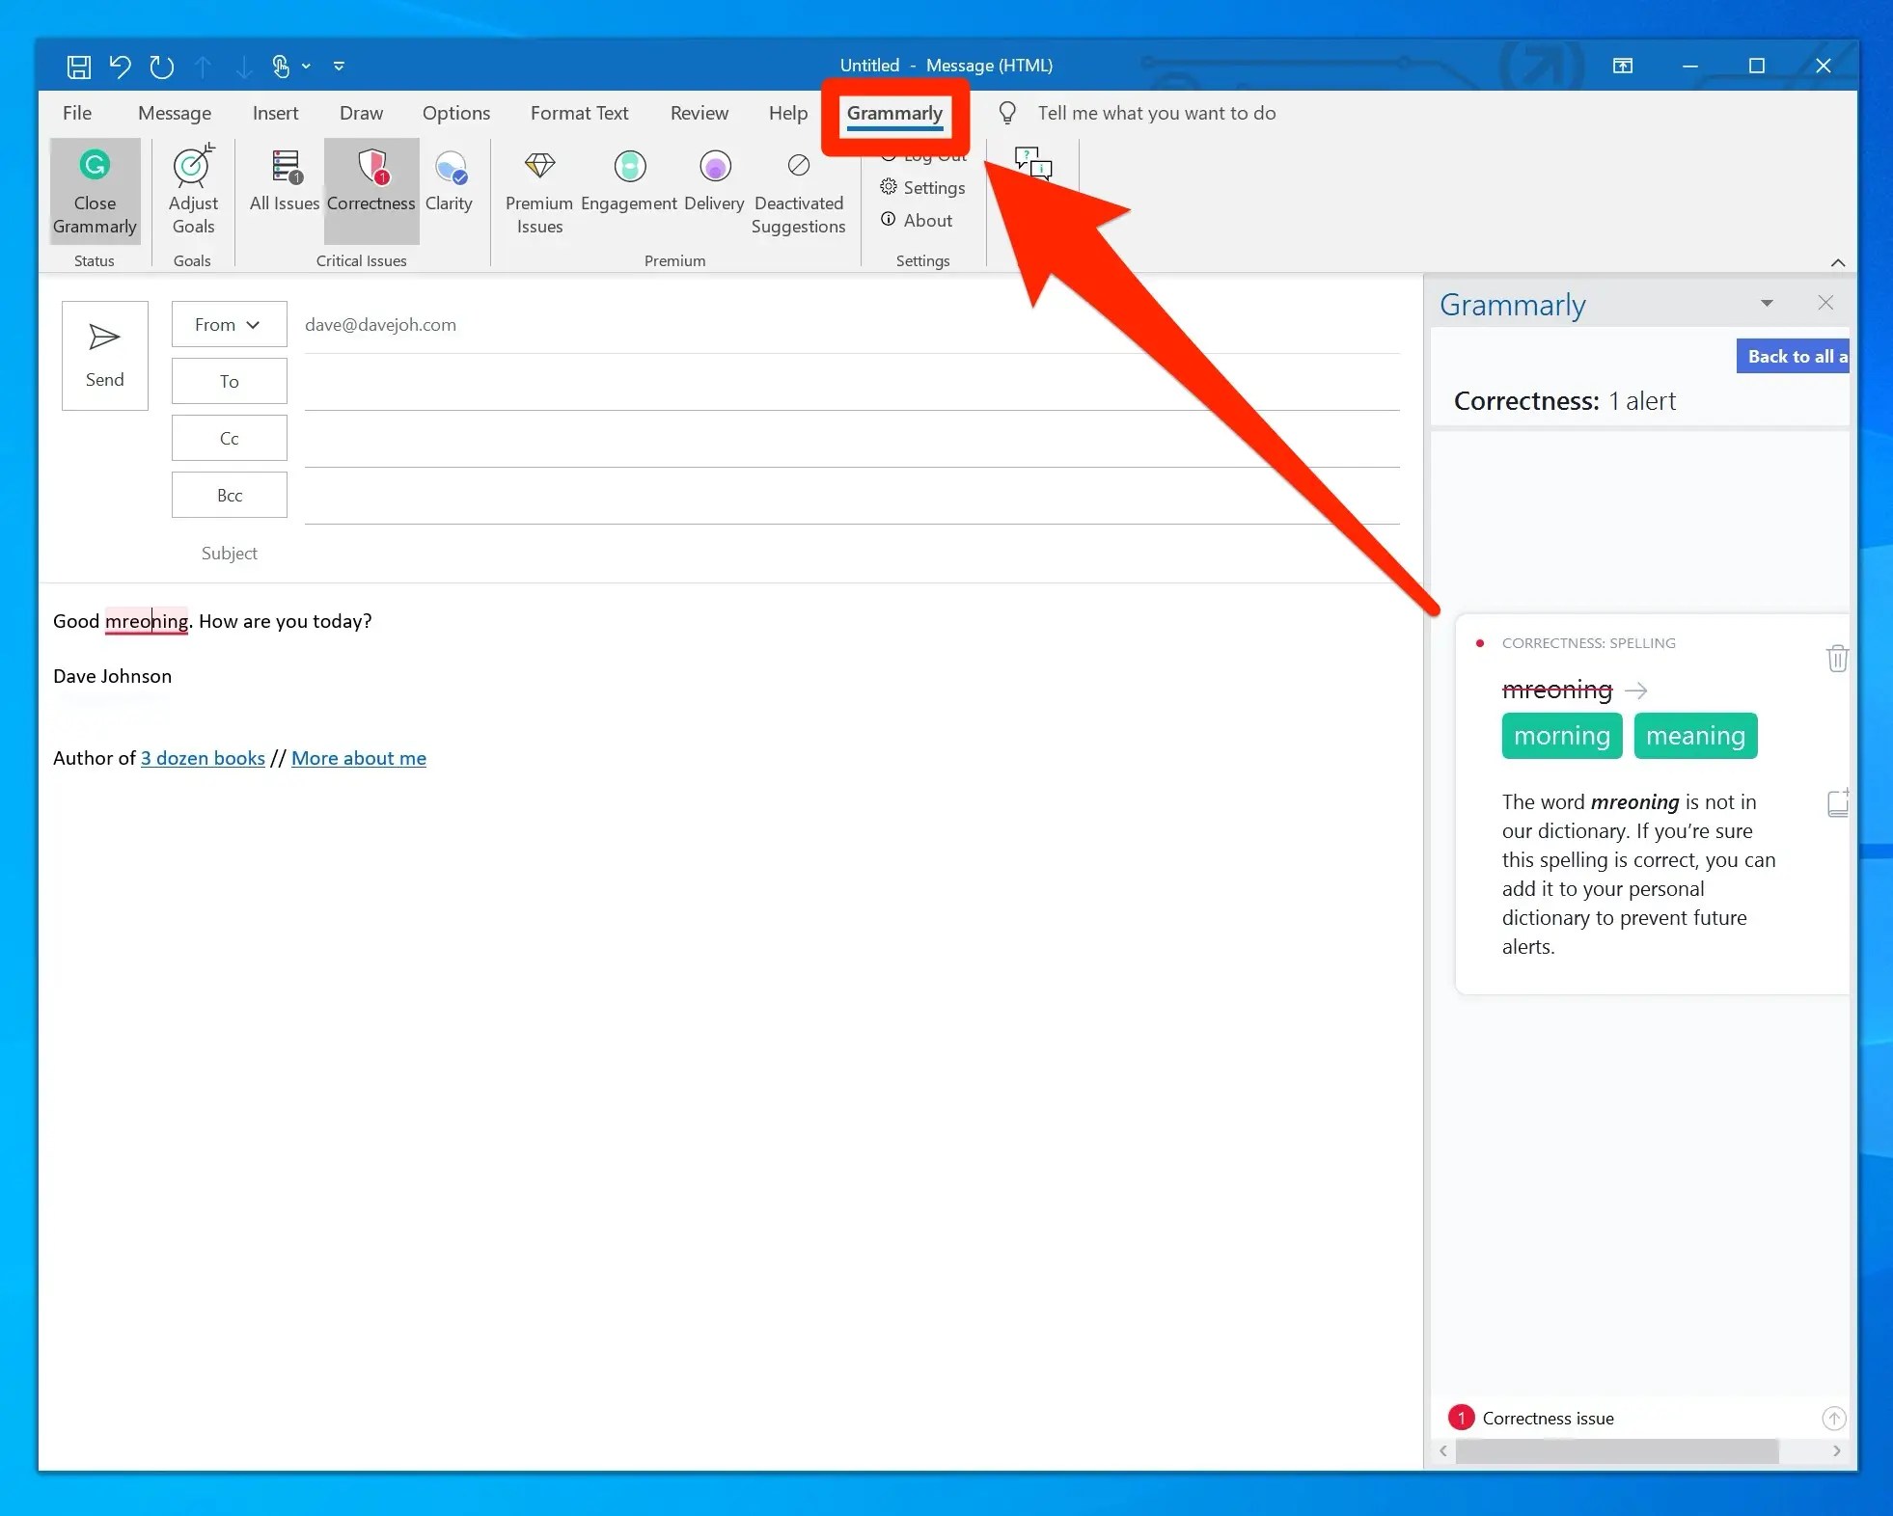This screenshot has width=1893, height=1516.
Task: Open the "More about me" link
Action: click(x=359, y=758)
